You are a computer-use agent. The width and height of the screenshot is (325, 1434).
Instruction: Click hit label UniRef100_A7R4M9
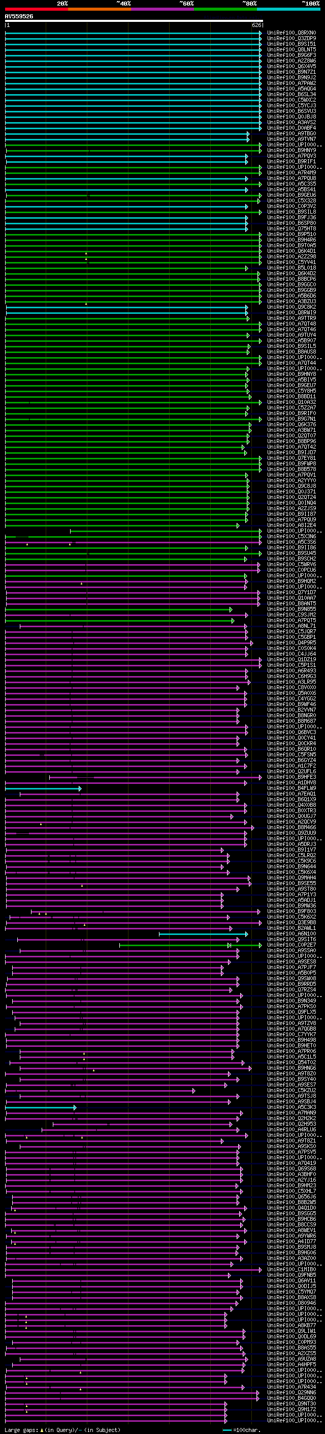[x=291, y=172]
